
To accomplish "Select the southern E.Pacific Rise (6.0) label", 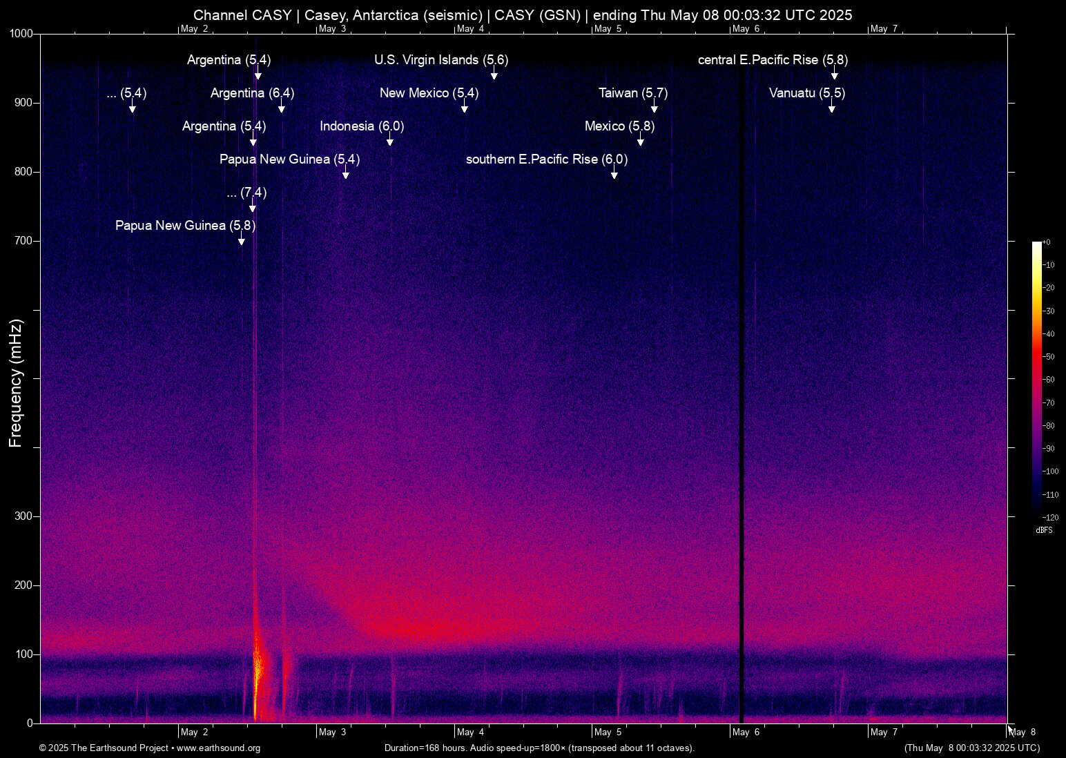I will (546, 159).
